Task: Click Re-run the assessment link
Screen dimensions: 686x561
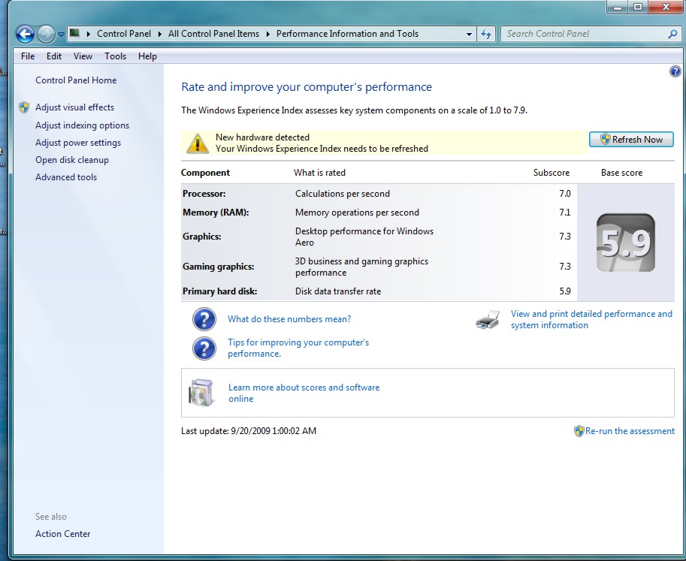Action: point(630,431)
